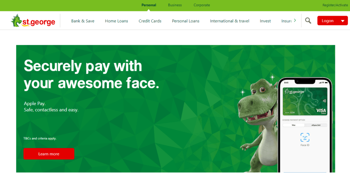The image size is (350, 179).
Task: Open the Bank & Save menu
Action: tap(83, 21)
